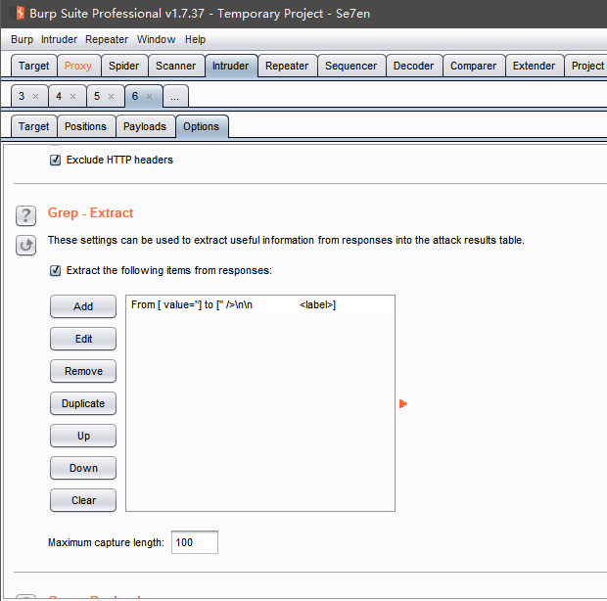This screenshot has height=601, width=607.
Task: Click the Edit button
Action: click(83, 339)
